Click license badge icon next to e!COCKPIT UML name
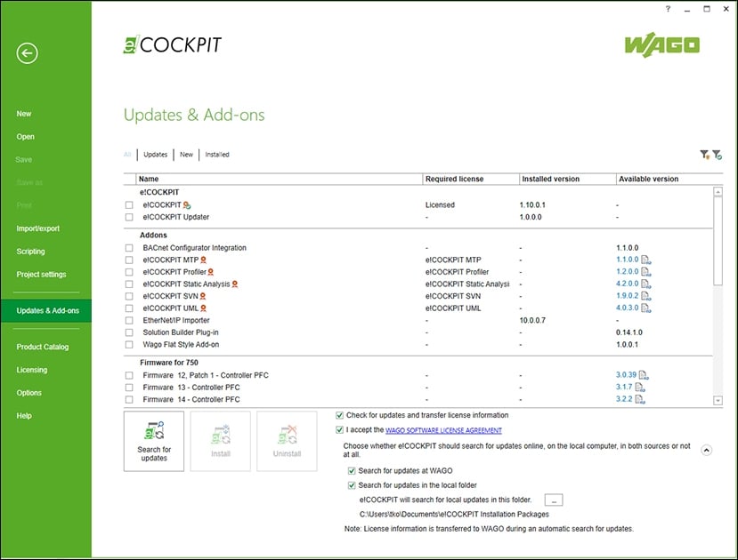The width and height of the screenshot is (738, 560). tap(203, 308)
